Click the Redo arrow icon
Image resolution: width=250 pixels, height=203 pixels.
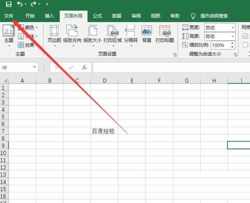pos(33,4)
